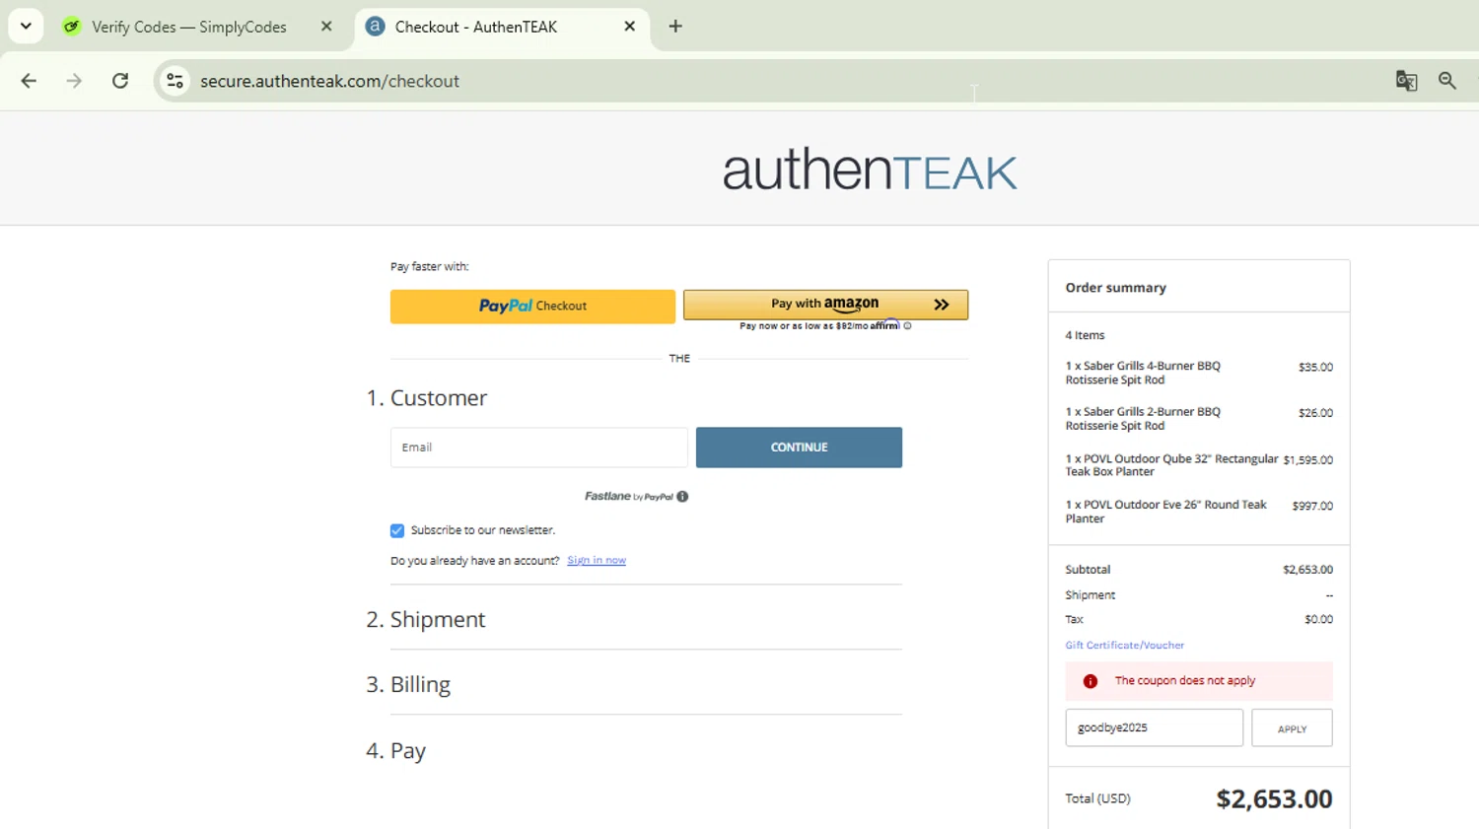Open a new browser tab
1479x829 pixels.
[x=675, y=27]
